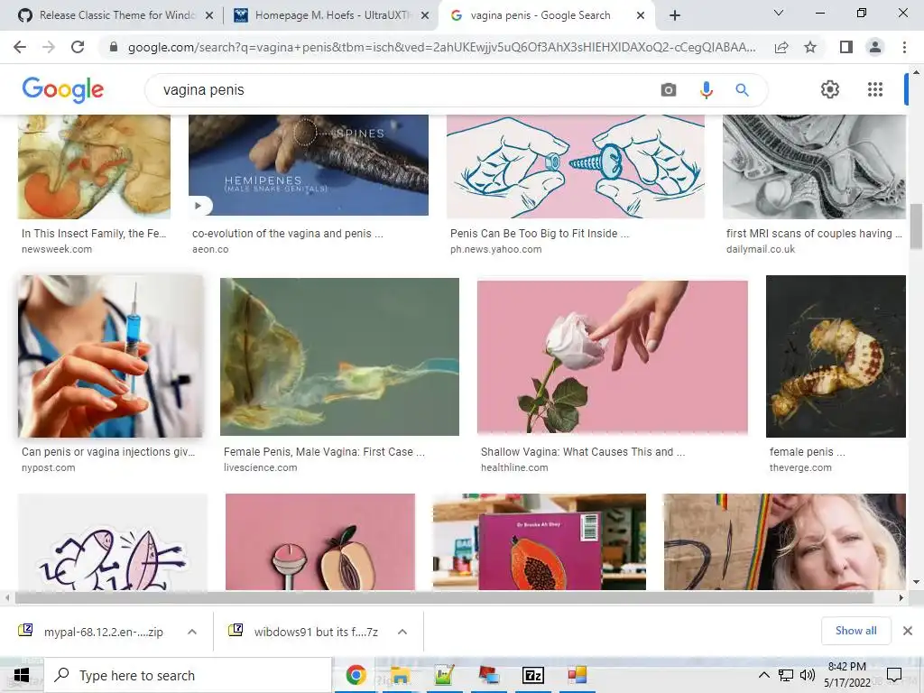
Task: Select the papaya book thumbnail
Action: tap(540, 541)
